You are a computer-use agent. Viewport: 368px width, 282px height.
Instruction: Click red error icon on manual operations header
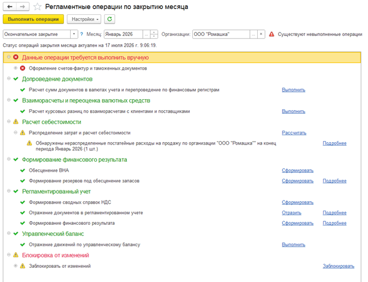pos(16,57)
